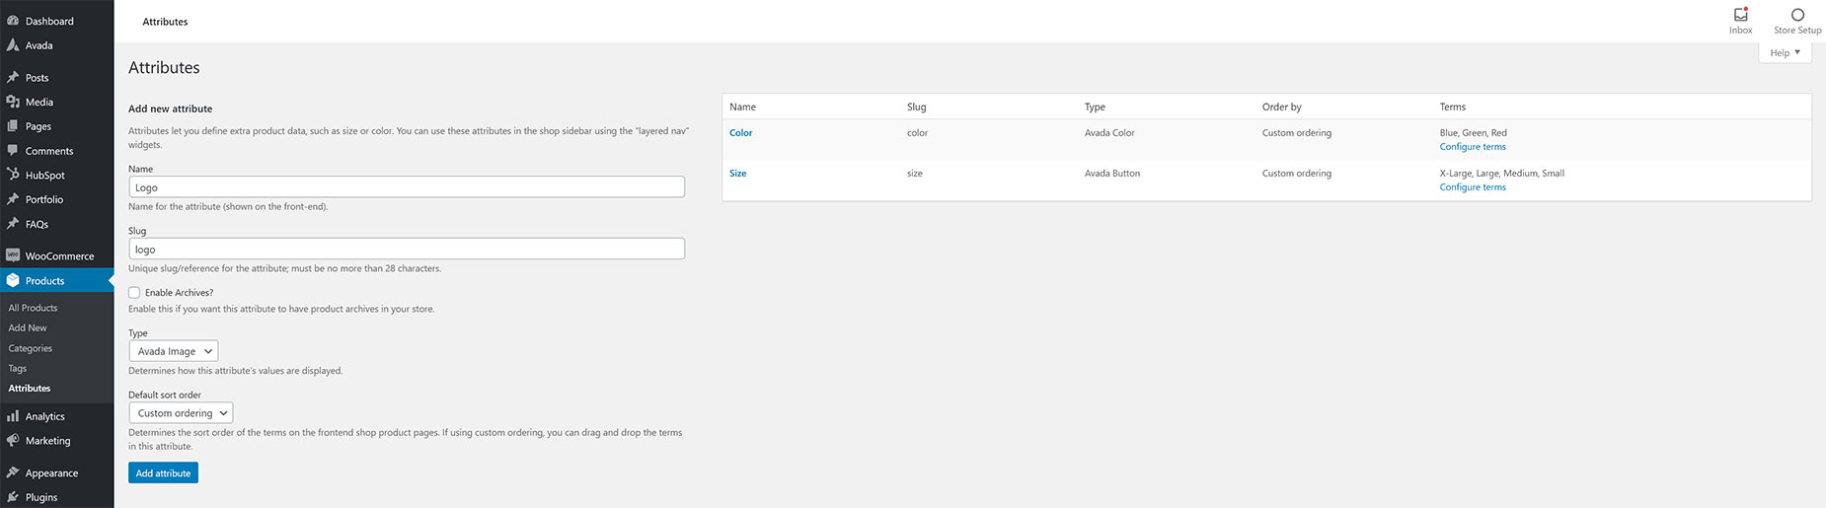Open the Type dropdown showing Avada Image

(x=174, y=351)
